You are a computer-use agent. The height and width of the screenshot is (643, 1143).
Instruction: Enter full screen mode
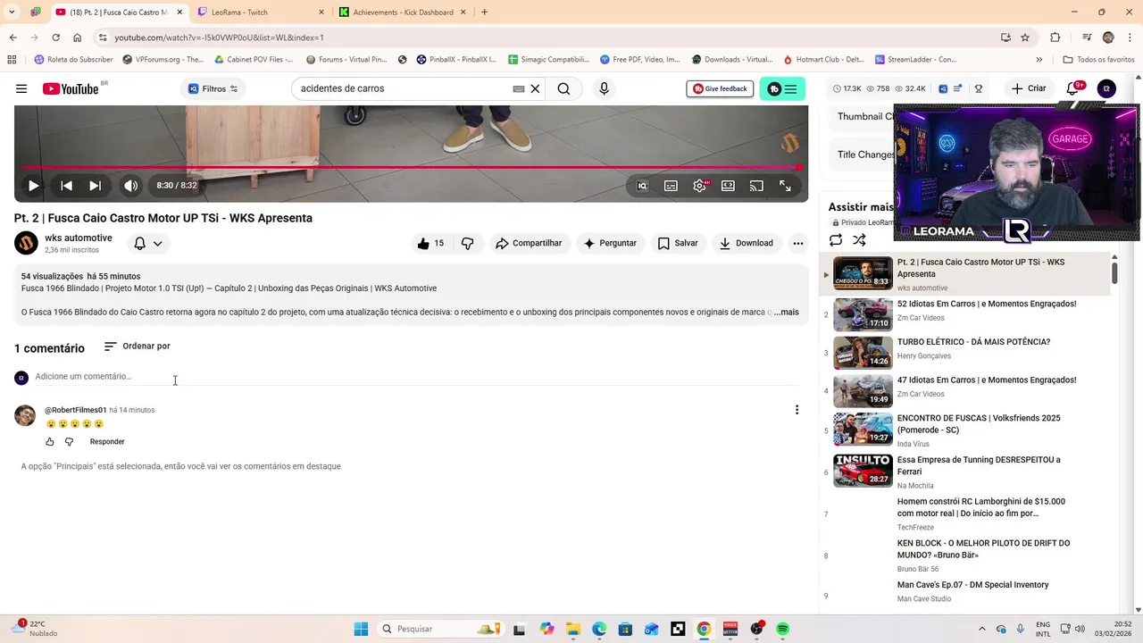pyautogui.click(x=785, y=186)
